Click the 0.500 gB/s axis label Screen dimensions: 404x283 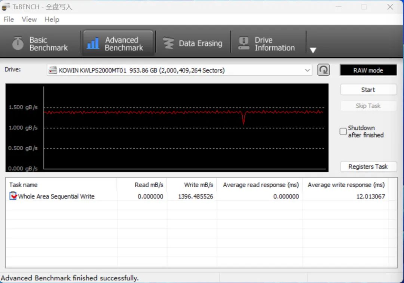pyautogui.click(x=23, y=148)
